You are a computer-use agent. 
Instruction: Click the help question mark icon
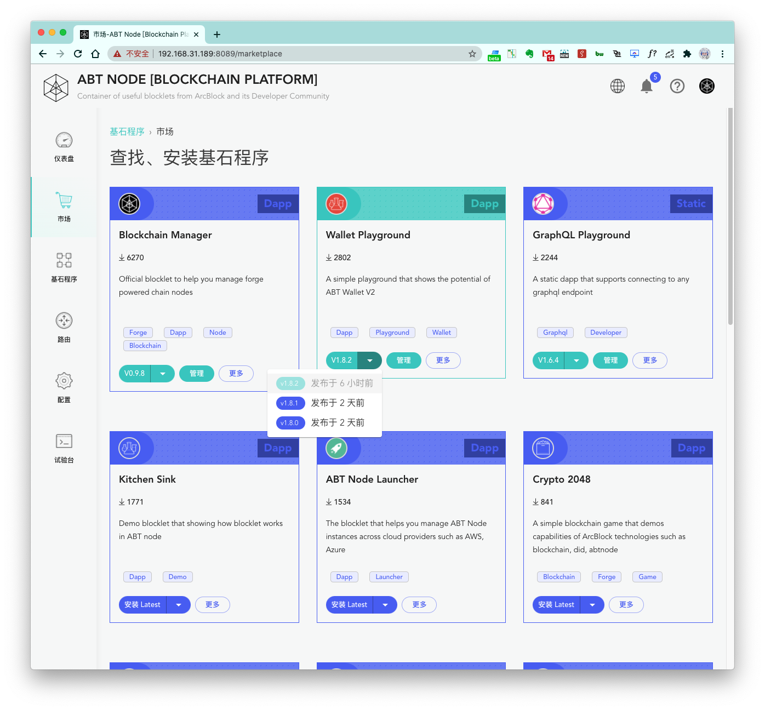tap(677, 86)
